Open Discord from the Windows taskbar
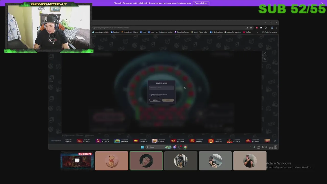This screenshot has width=327, height=184. 175,147
